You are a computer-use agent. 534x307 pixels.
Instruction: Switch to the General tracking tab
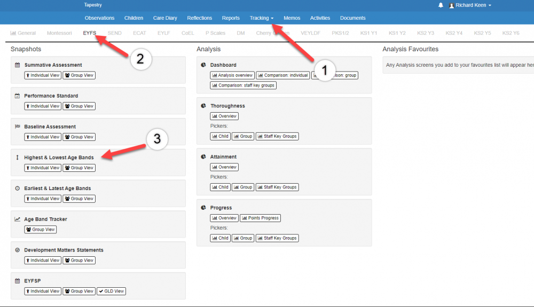pyautogui.click(x=23, y=33)
